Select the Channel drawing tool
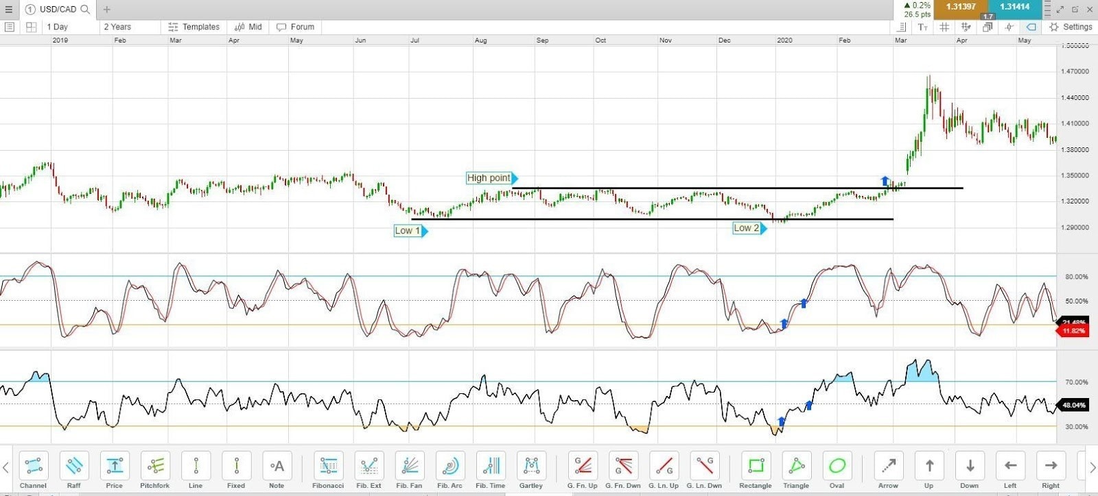 tap(33, 470)
